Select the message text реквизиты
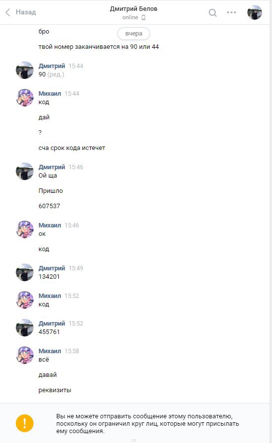The width and height of the screenshot is (272, 443). [55, 390]
